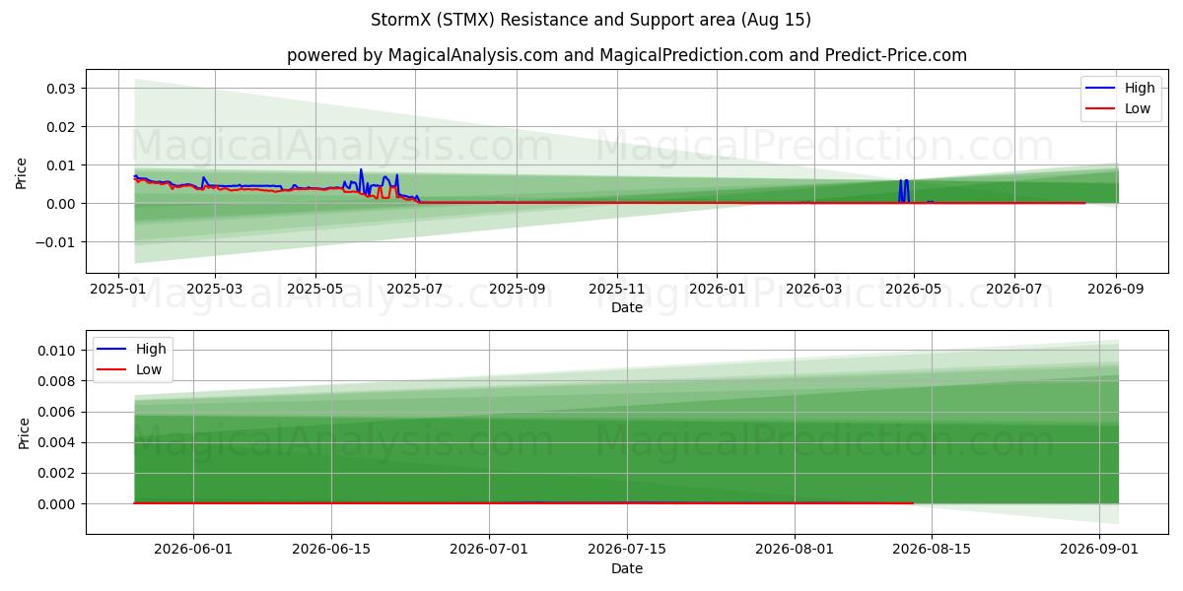Click the '2026-07-01' tick label on bottom chart
The image size is (1183, 591).
[489, 550]
